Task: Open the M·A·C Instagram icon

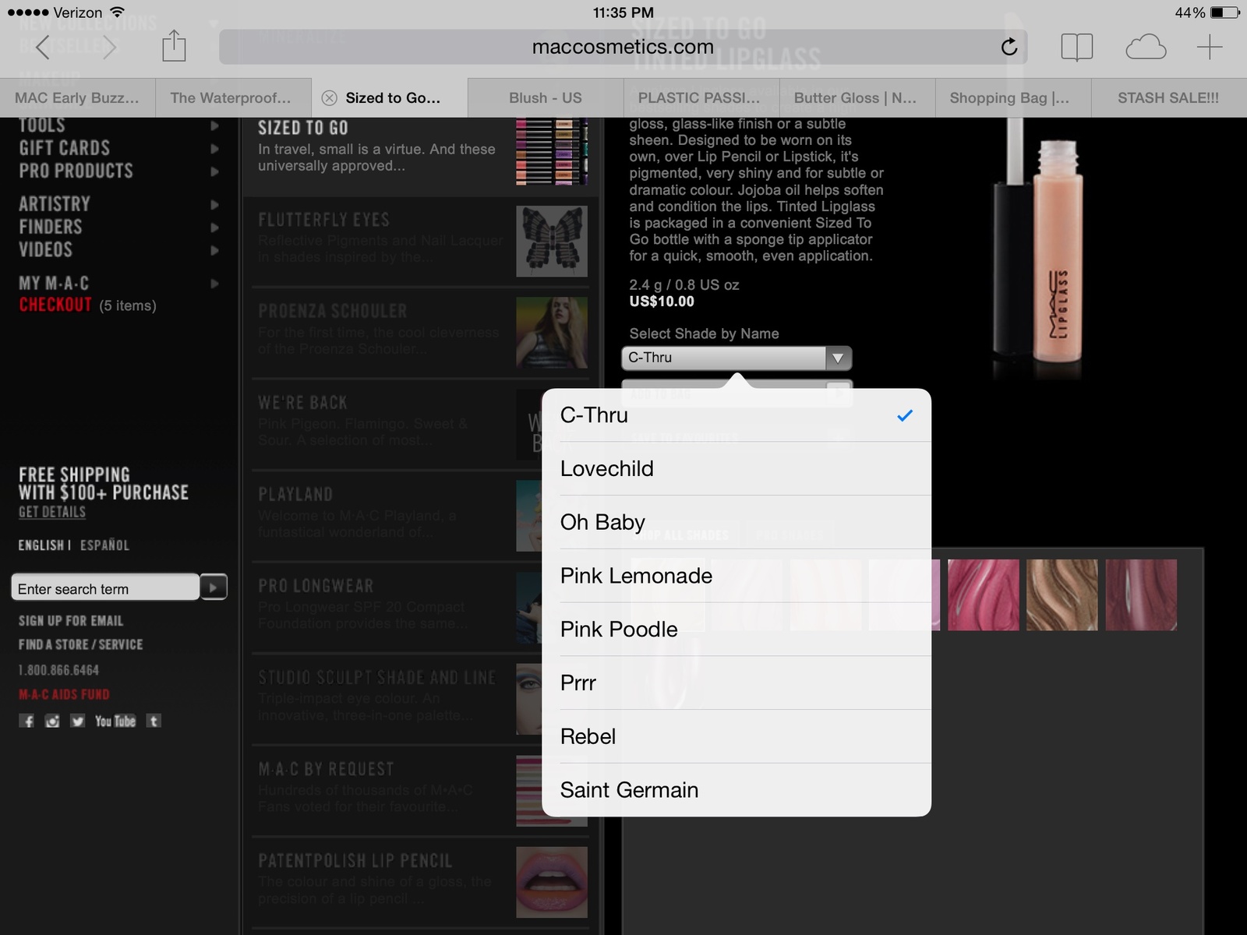Action: pyautogui.click(x=52, y=722)
